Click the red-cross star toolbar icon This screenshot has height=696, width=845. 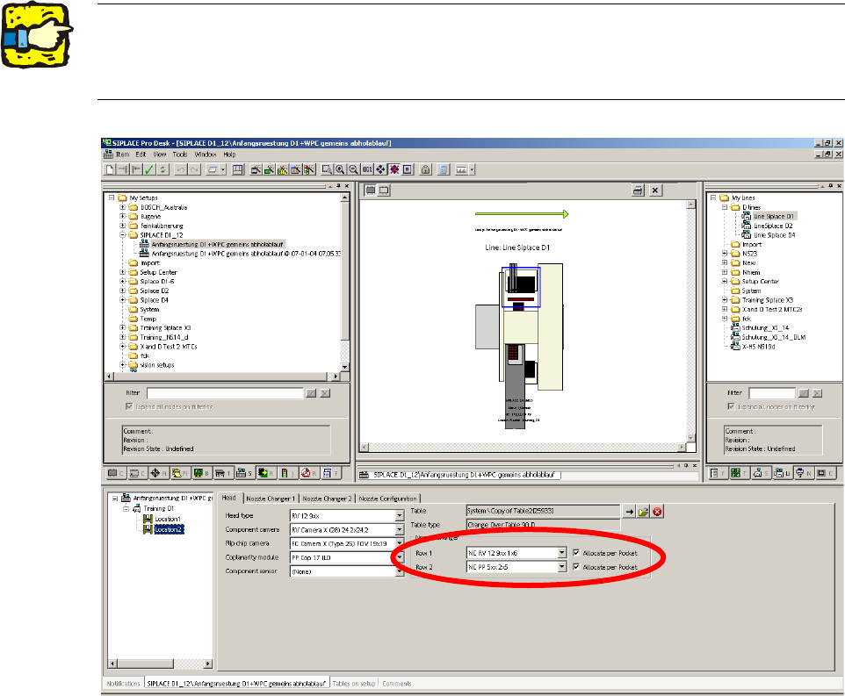[x=394, y=169]
